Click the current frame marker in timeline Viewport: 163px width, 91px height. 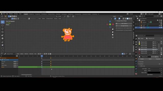42,56
